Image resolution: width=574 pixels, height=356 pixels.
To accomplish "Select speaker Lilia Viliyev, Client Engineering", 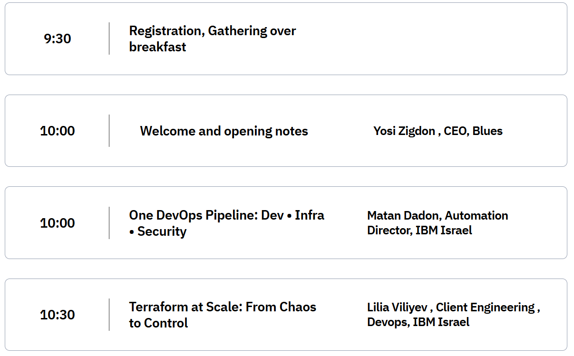I will [x=453, y=308].
